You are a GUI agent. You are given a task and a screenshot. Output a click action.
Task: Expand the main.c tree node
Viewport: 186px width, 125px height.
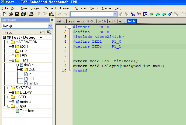click(13, 102)
